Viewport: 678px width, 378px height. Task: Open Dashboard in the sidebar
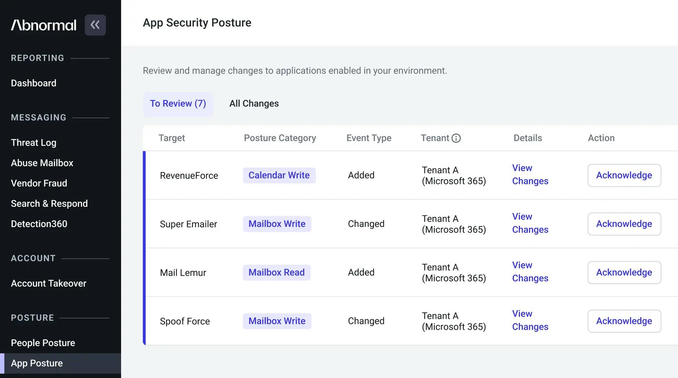click(x=34, y=83)
